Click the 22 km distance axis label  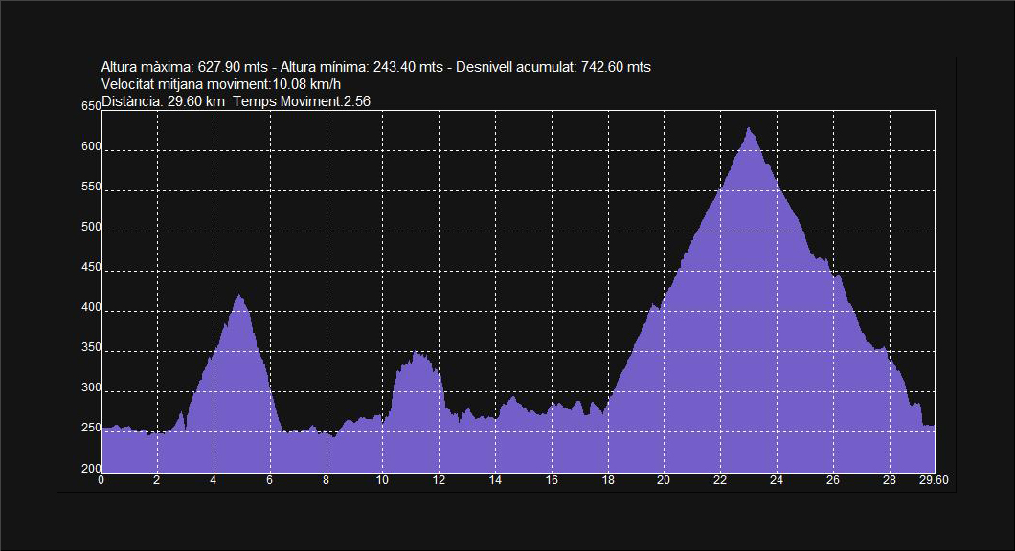point(720,480)
